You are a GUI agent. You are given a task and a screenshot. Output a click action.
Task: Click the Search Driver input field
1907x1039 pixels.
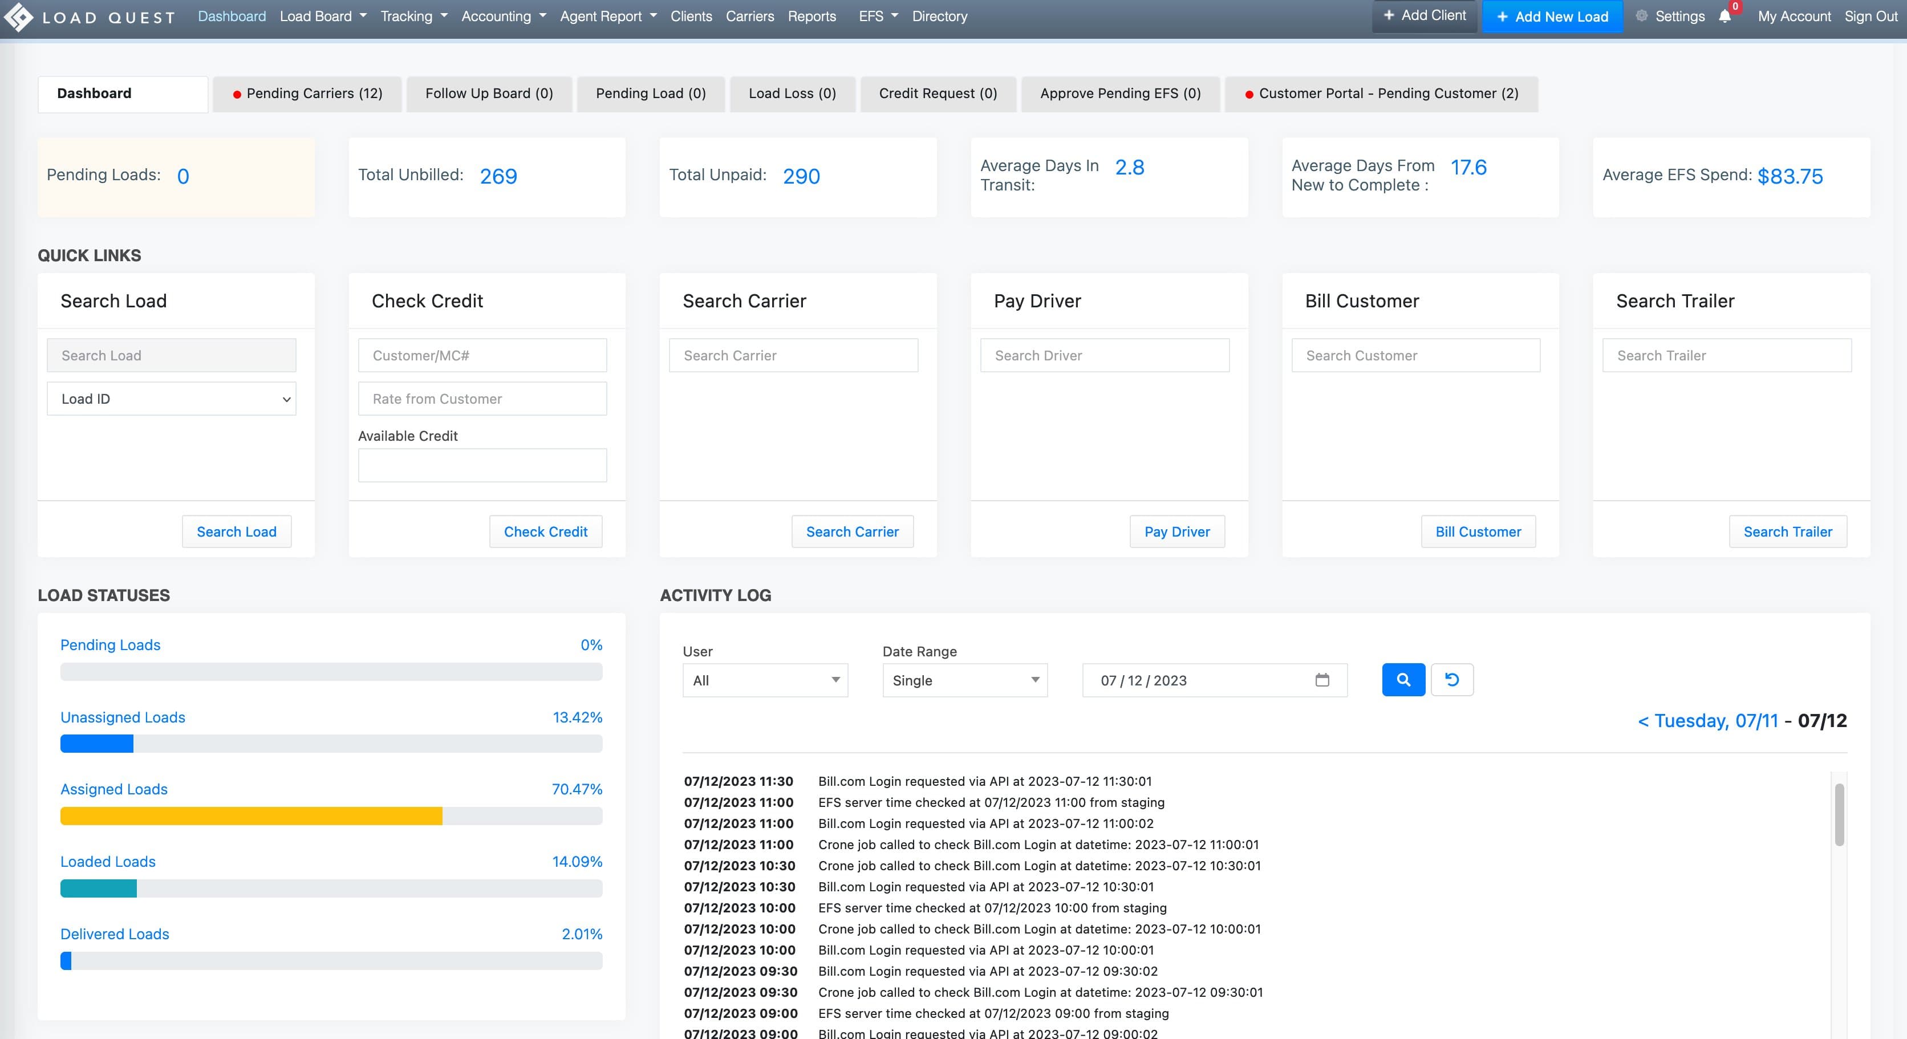click(1105, 355)
